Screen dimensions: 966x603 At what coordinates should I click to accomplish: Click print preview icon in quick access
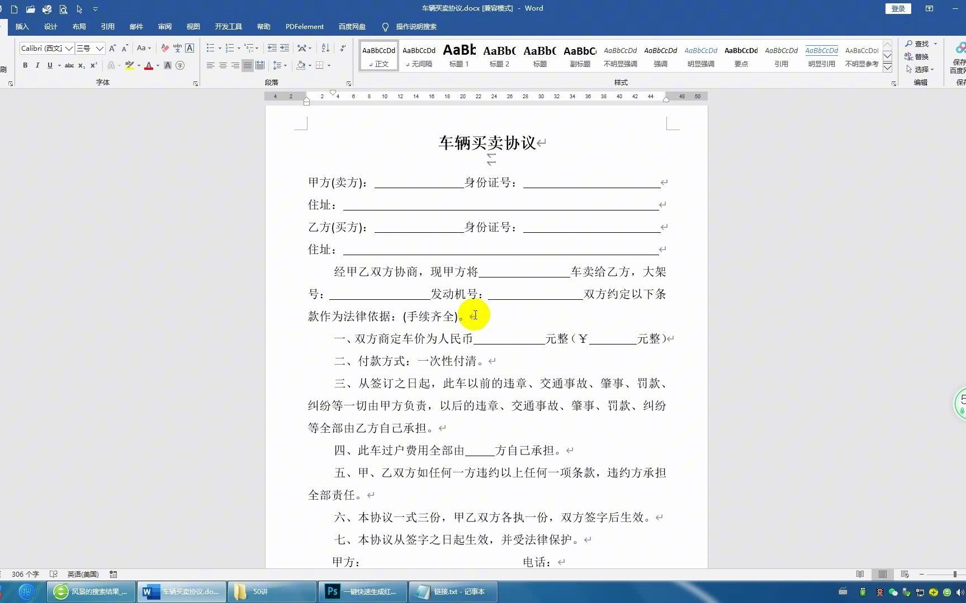(x=63, y=9)
